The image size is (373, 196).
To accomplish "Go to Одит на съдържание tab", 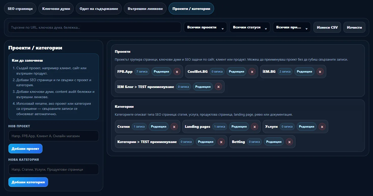I will pos(99,9).
